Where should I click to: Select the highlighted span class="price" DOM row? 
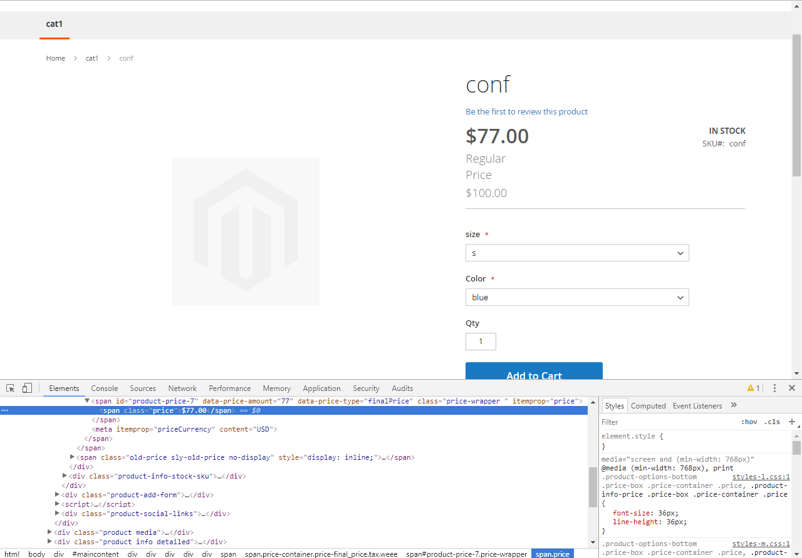click(x=294, y=411)
